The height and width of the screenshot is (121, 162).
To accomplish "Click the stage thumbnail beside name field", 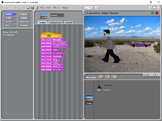I will [44, 16].
